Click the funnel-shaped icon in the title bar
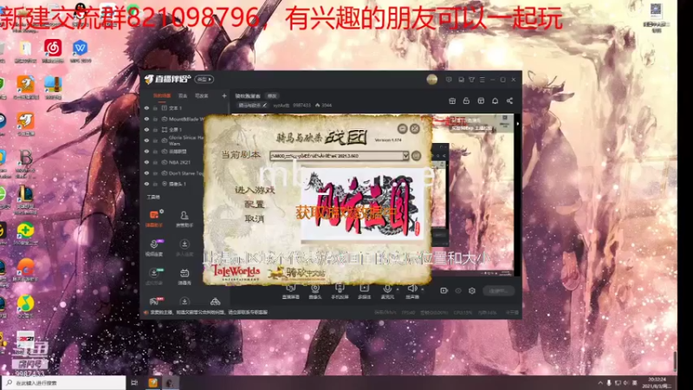Screen dimensions: 693x390 point(471,80)
